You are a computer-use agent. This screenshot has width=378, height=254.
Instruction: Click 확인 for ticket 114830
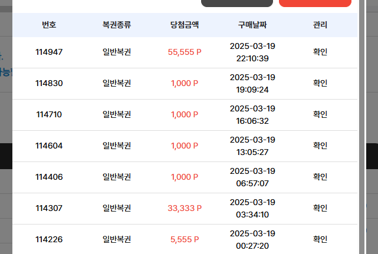[x=320, y=83]
